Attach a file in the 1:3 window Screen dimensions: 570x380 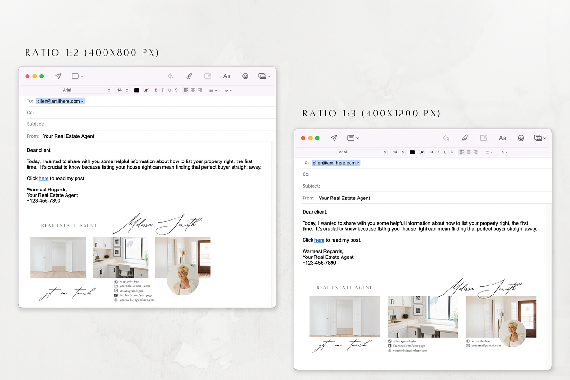[465, 138]
